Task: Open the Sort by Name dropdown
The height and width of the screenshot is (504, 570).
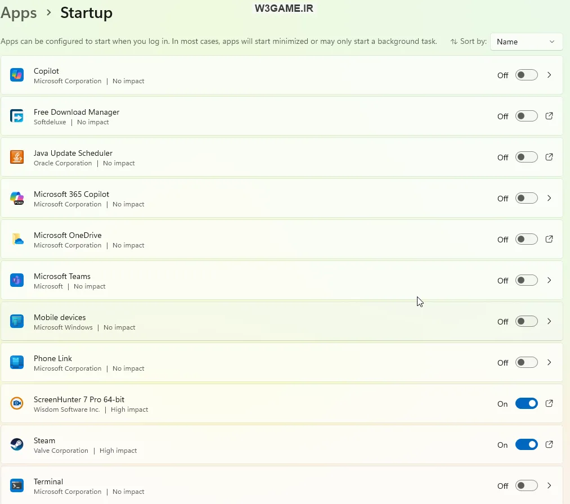Action: pyautogui.click(x=526, y=42)
